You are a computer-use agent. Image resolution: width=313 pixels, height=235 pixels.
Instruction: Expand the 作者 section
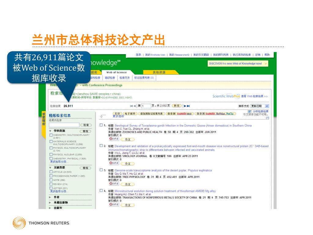coord(50,197)
